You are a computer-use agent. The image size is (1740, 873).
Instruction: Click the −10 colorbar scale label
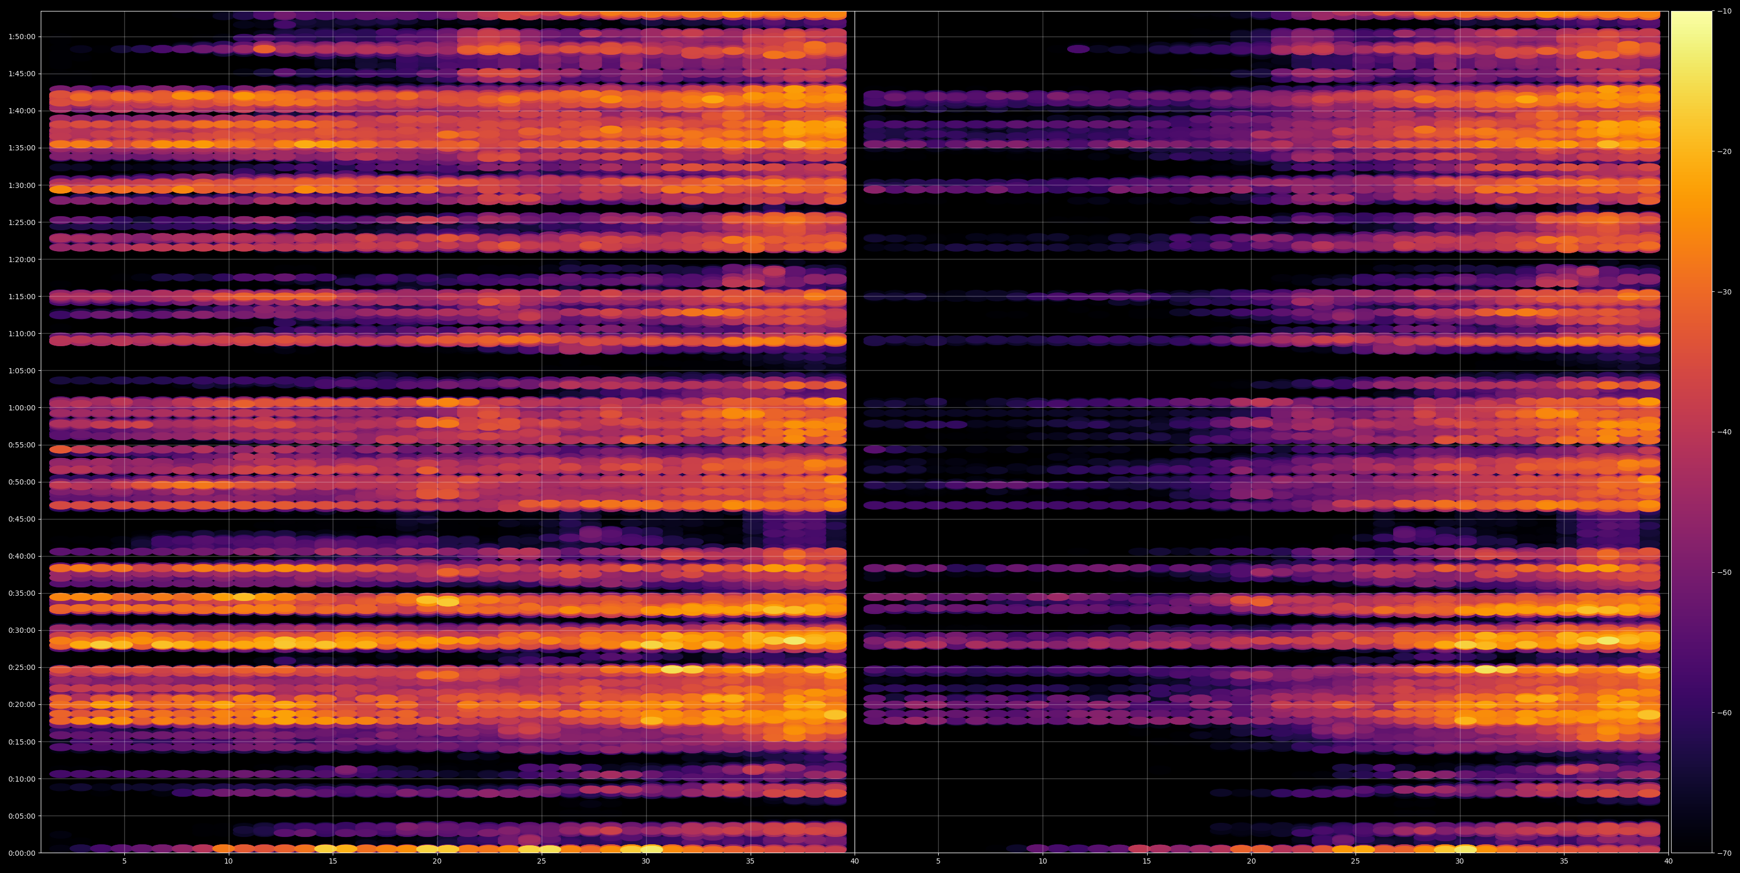[1724, 11]
